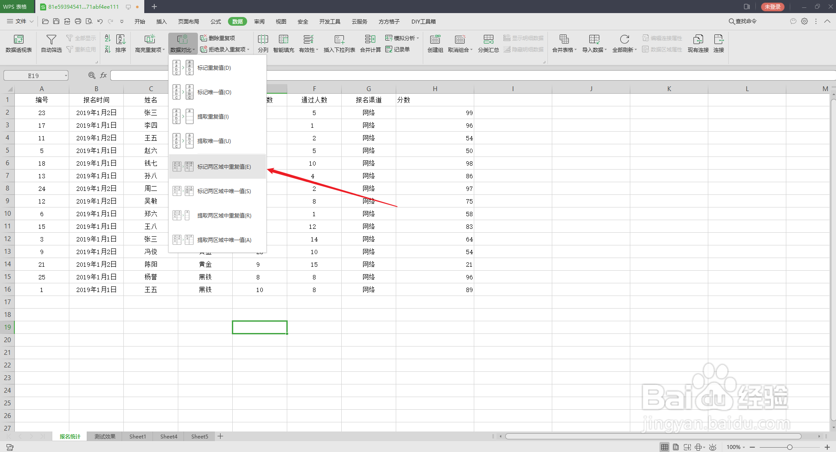The height and width of the screenshot is (452, 836).
Task: Click the zoom slider handle
Action: click(x=789, y=447)
